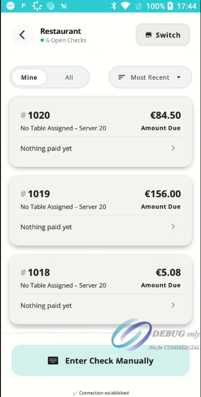Open check #1019 for €156.00

point(101,210)
